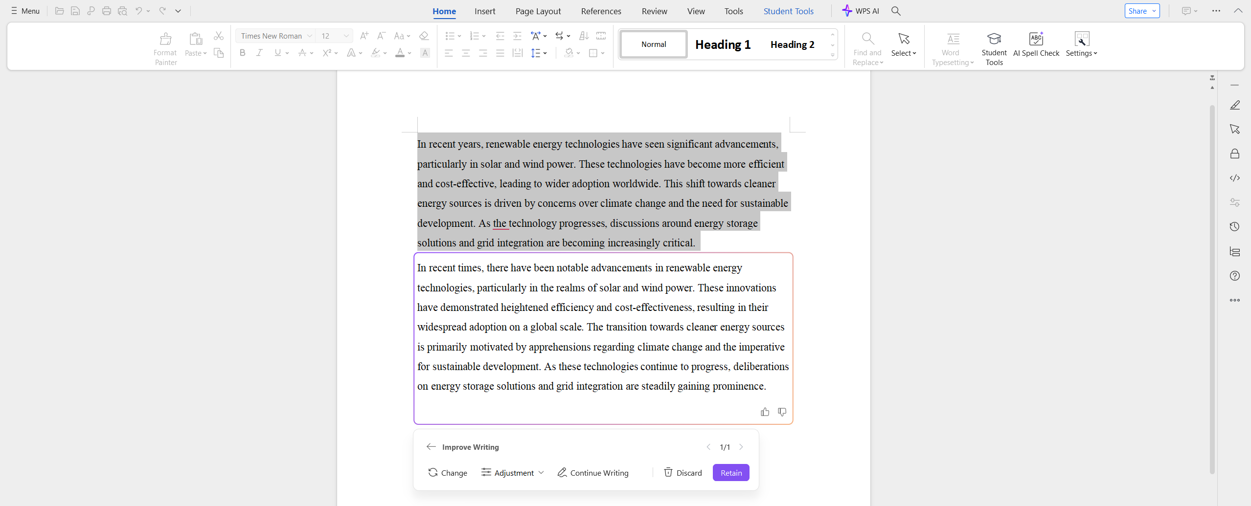The width and height of the screenshot is (1251, 506).
Task: Click the back arrow beside Improve Writing
Action: pos(431,447)
